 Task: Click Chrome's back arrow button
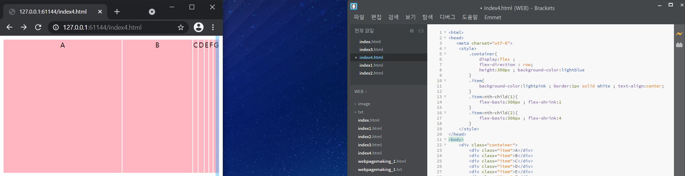point(10,27)
